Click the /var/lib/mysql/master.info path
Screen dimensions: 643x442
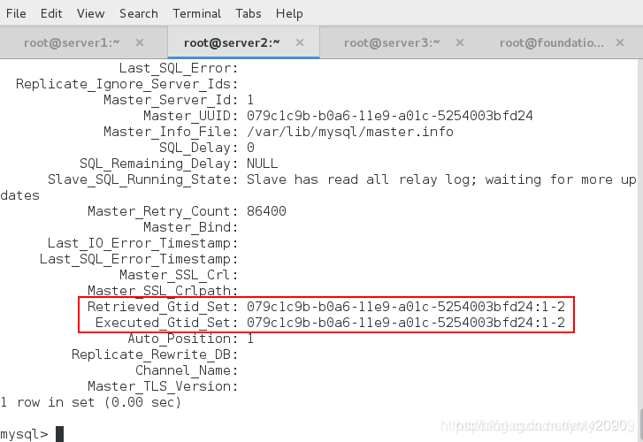[x=349, y=132]
